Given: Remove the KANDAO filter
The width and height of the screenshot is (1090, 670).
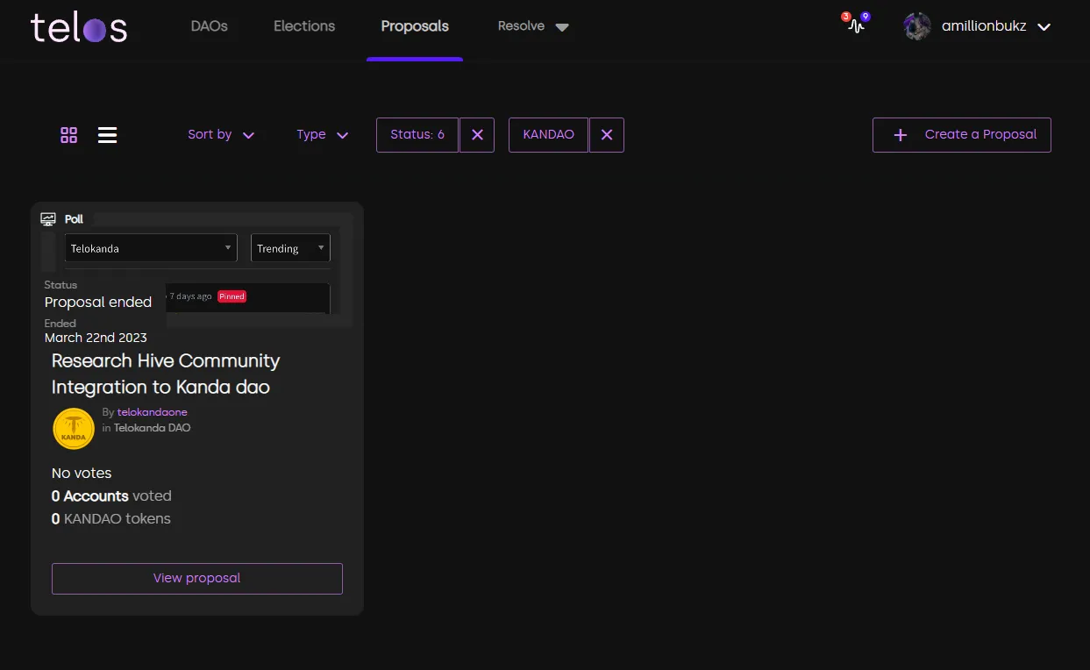Looking at the screenshot, I should (607, 135).
